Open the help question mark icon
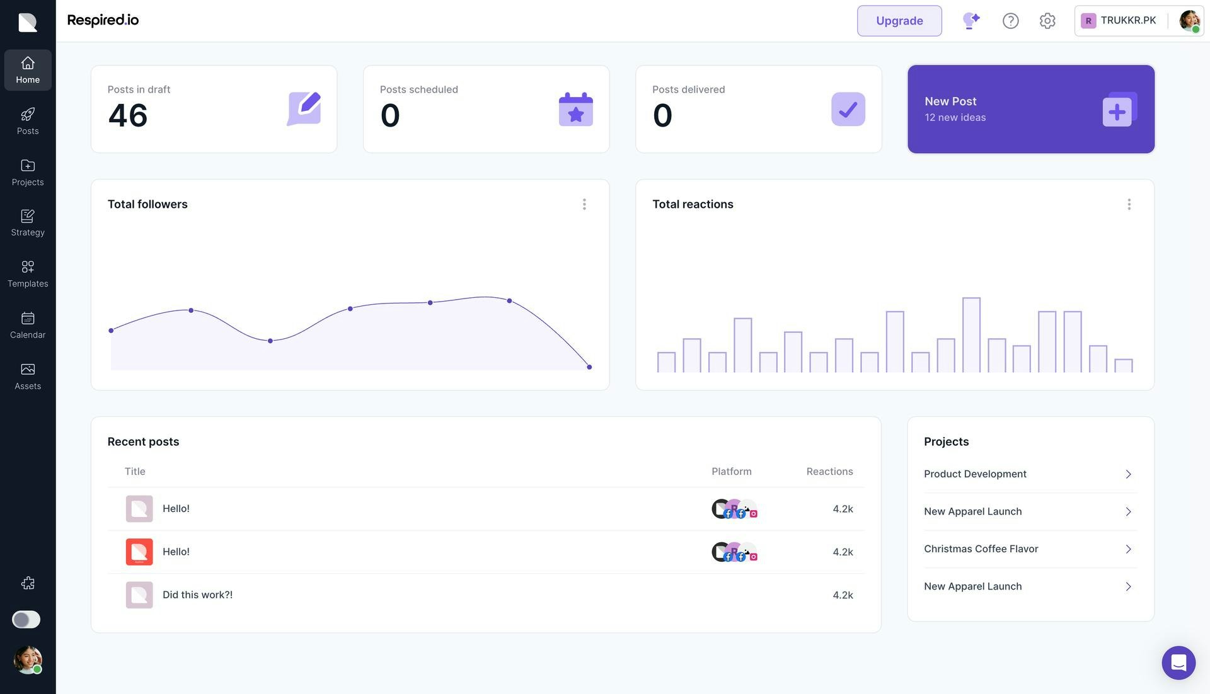This screenshot has height=694, width=1210. click(1010, 21)
